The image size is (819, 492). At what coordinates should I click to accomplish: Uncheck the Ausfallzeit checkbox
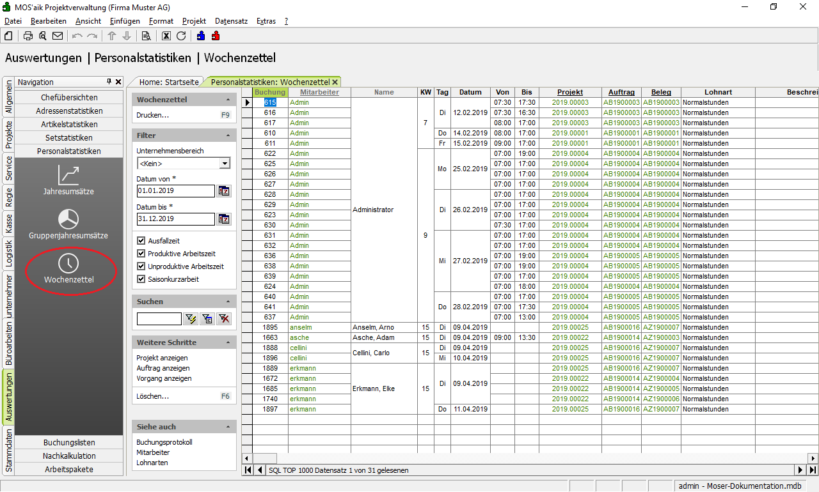[141, 241]
